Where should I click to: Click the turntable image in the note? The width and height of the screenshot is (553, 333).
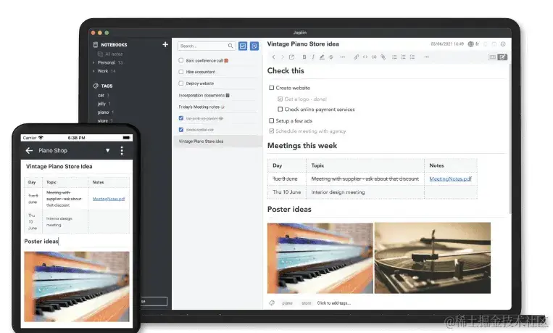tap(433, 258)
